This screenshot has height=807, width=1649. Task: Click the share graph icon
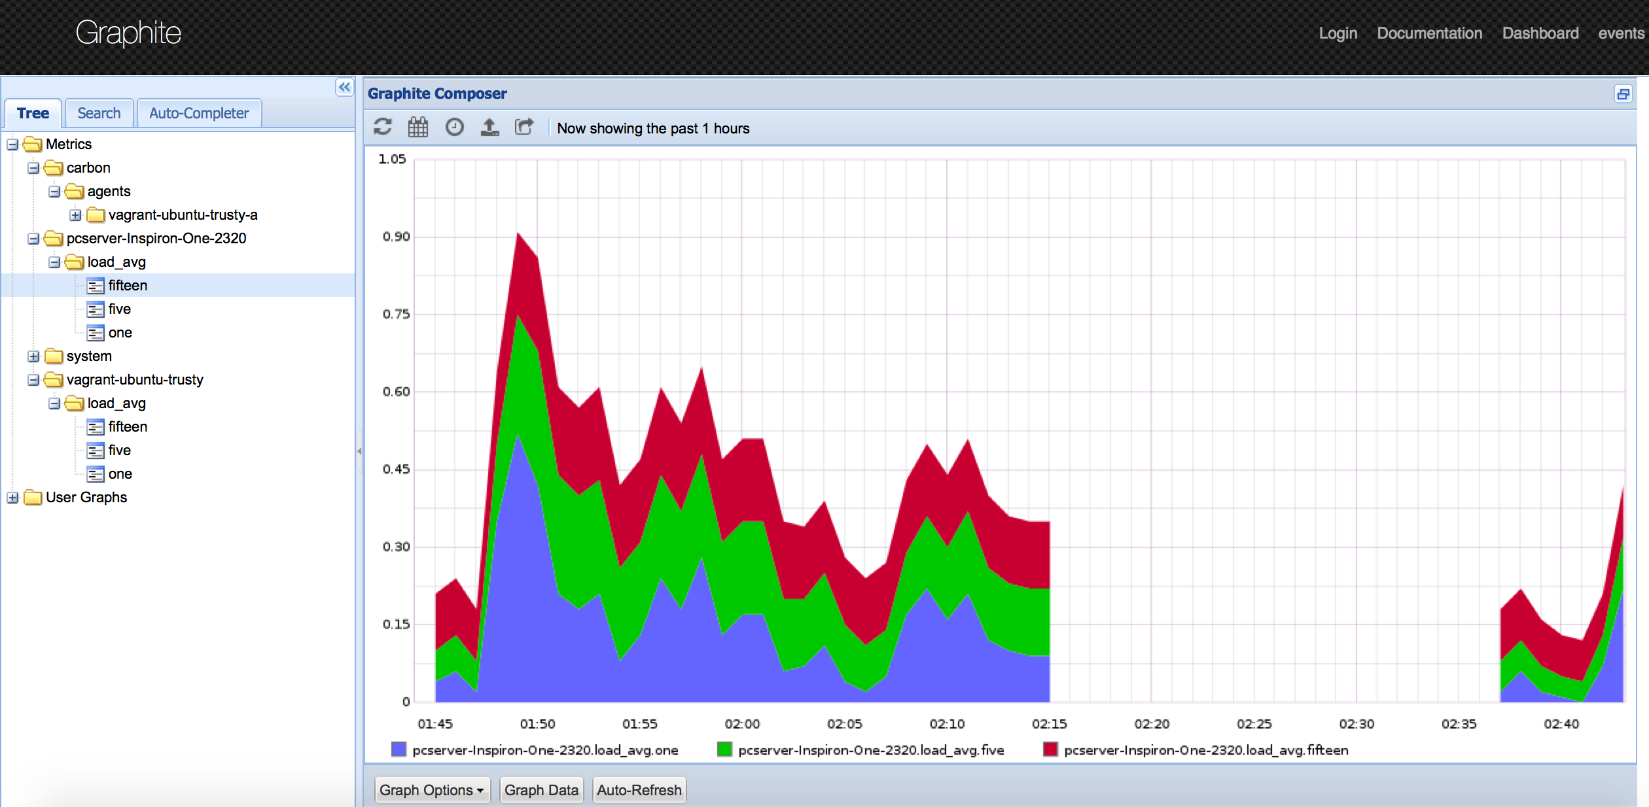(524, 127)
